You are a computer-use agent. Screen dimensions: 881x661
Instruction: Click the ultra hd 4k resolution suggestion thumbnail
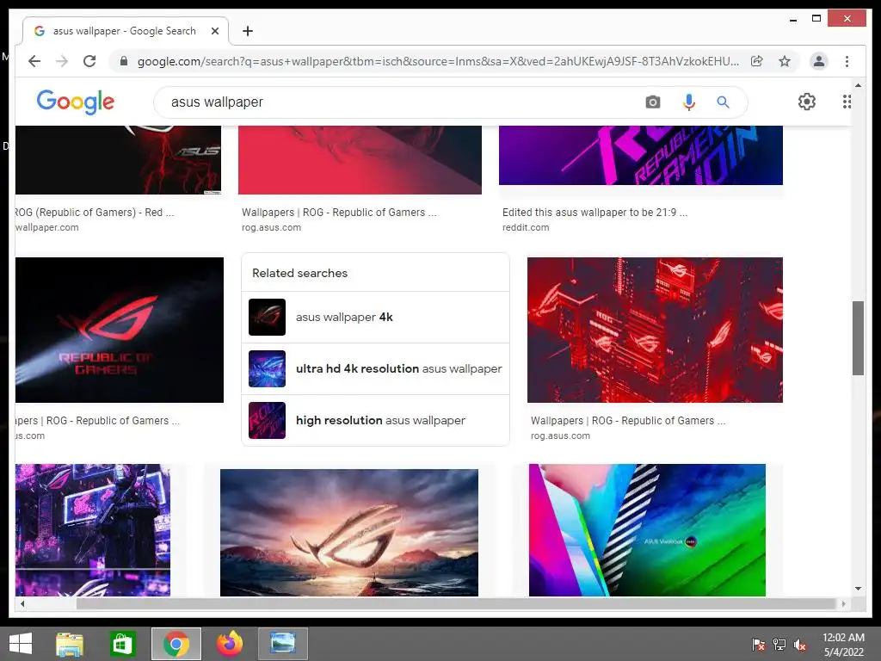267,368
